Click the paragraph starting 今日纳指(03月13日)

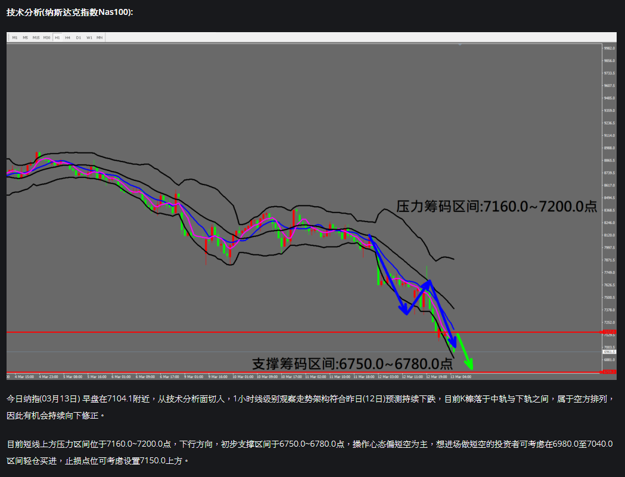(x=311, y=407)
